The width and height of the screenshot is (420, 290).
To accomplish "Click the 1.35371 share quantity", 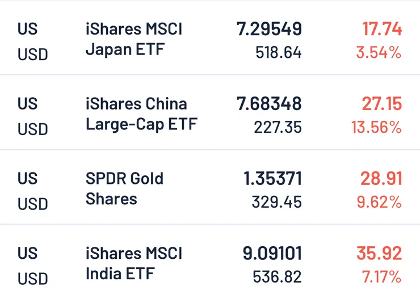I will (272, 179).
